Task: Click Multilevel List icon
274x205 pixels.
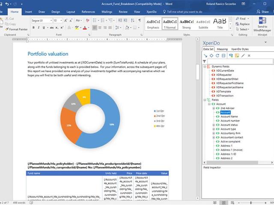Action: click(110, 20)
